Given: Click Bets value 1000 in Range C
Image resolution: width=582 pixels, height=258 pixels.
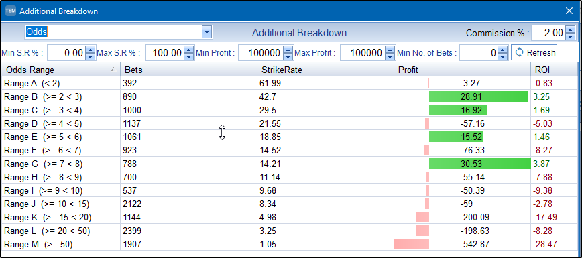Looking at the screenshot, I should tap(132, 111).
